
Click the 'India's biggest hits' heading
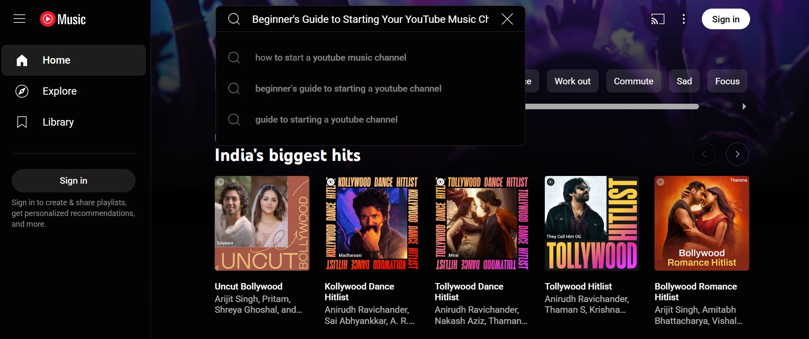[287, 155]
